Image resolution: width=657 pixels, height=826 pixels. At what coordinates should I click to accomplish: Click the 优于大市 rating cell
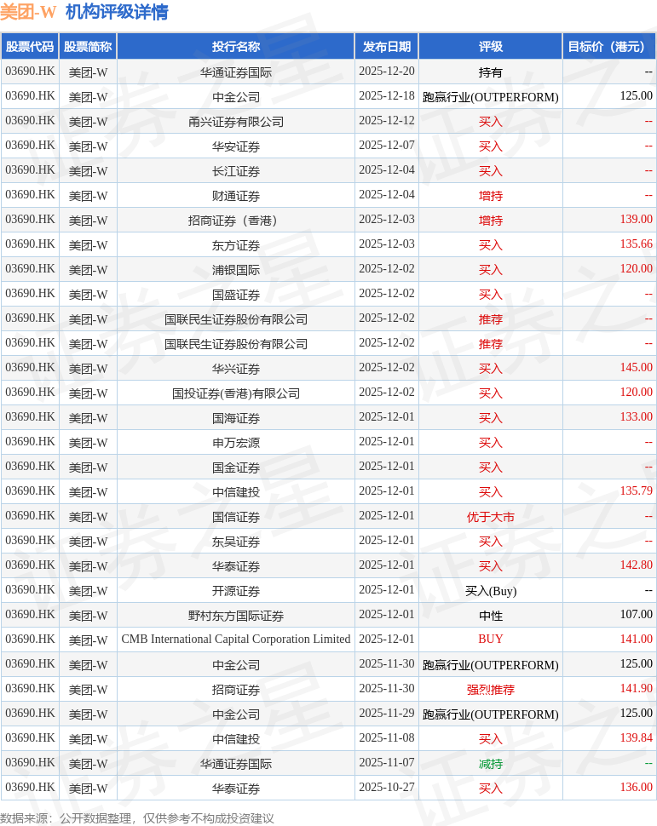[x=490, y=517]
